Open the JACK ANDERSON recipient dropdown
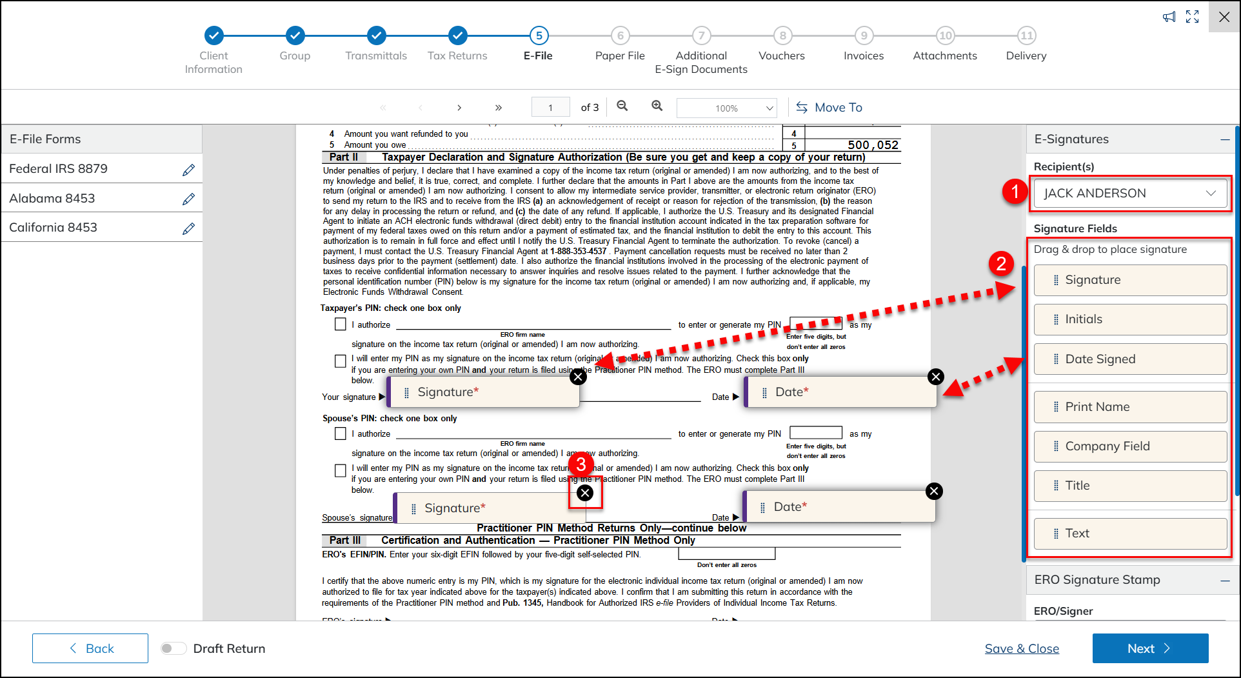This screenshot has width=1241, height=678. coord(1131,194)
